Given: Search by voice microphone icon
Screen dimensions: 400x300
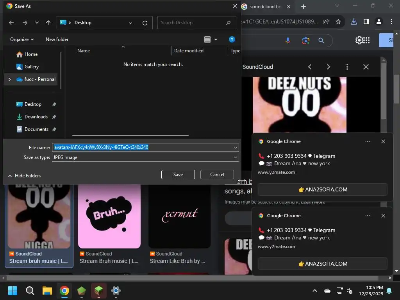Looking at the screenshot, I should click(x=288, y=40).
